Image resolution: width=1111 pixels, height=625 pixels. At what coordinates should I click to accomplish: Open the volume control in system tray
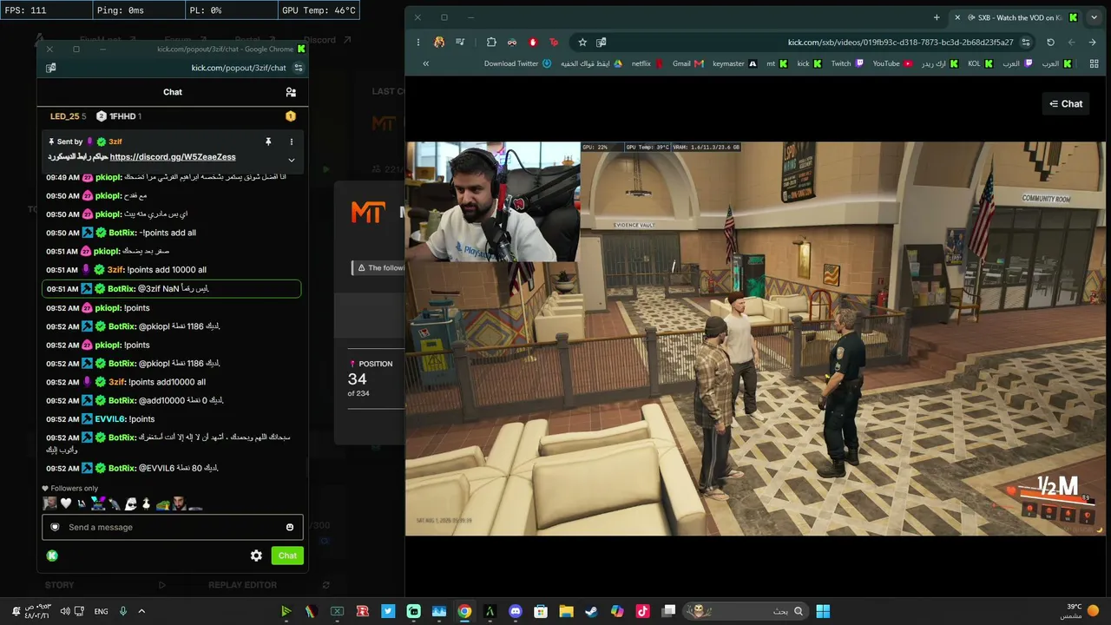coord(66,611)
